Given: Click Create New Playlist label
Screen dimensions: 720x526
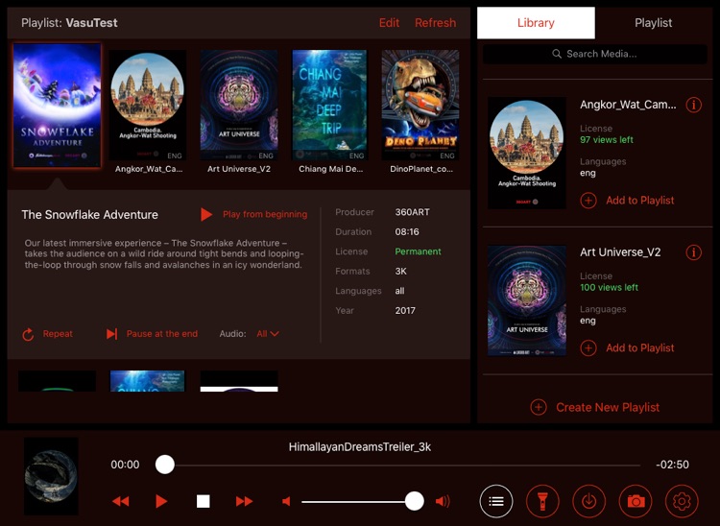Looking at the screenshot, I should pos(608,407).
